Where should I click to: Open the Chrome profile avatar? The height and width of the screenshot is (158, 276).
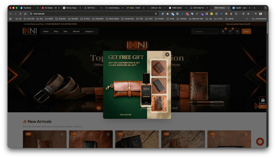pos(260,14)
